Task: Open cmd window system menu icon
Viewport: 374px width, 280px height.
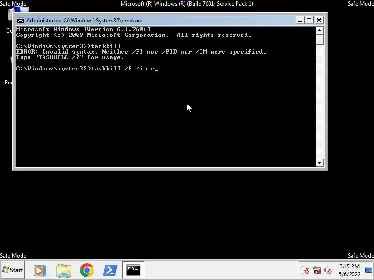Action: (21, 21)
